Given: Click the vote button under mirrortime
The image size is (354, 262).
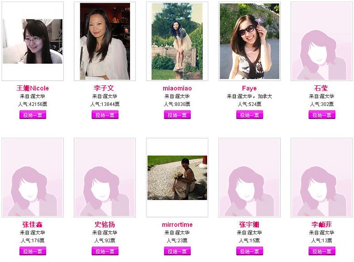Looking at the screenshot, I should pyautogui.click(x=177, y=251).
